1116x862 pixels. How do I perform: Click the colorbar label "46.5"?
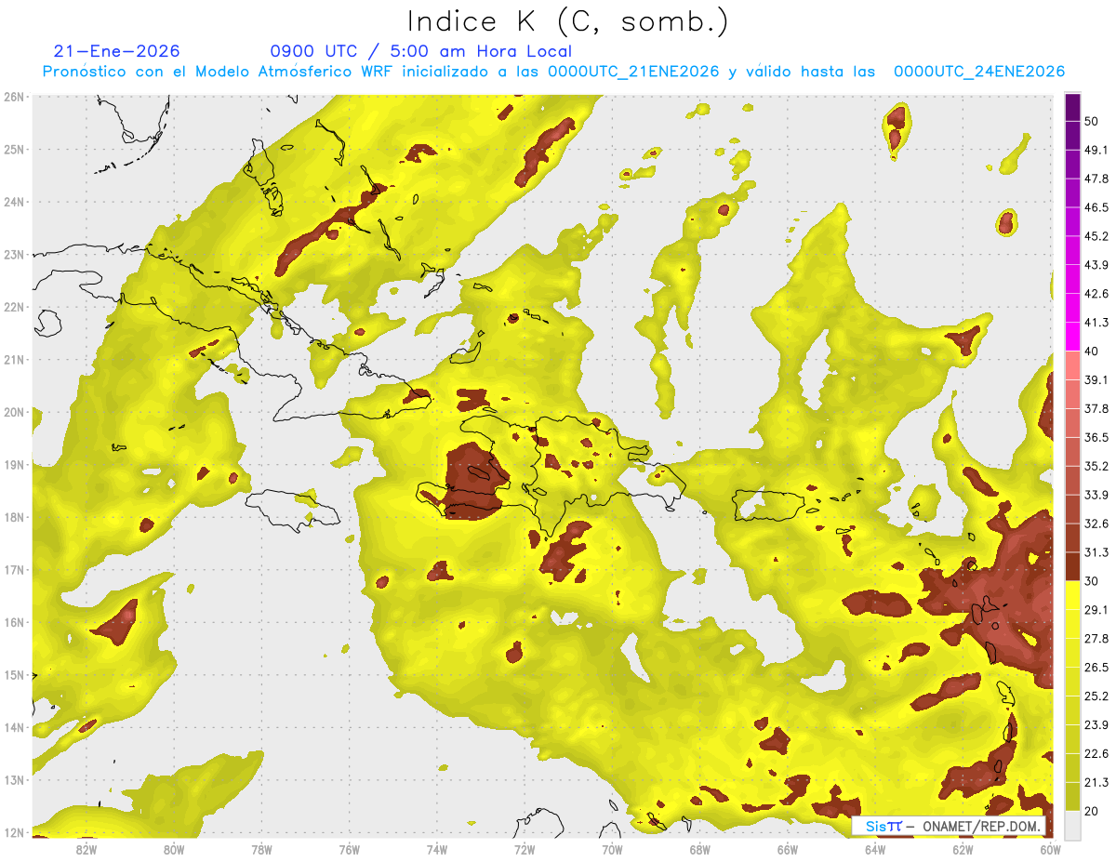1096,207
